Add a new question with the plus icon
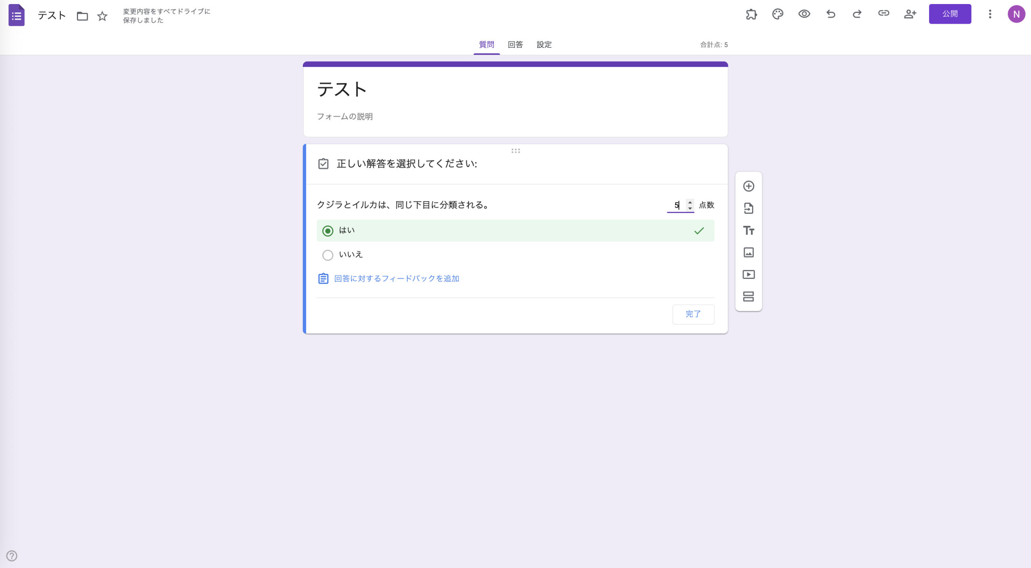 [749, 186]
